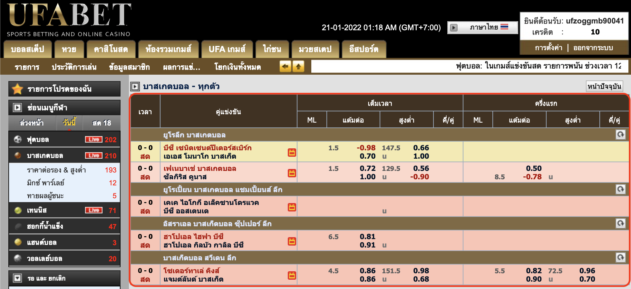Expand the รอ และ ยกเลิก panel
This screenshot has height=289, width=631.
(x=64, y=278)
